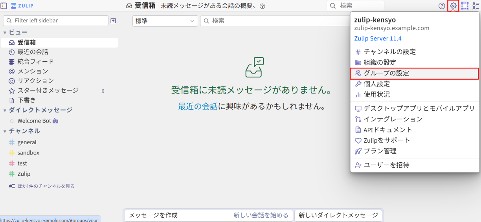This screenshot has height=222, width=481.
Task: Select 組織の設定 from the menu
Action: point(415,62)
